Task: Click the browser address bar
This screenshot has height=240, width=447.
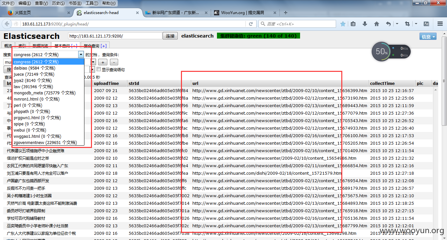Action: point(133,24)
